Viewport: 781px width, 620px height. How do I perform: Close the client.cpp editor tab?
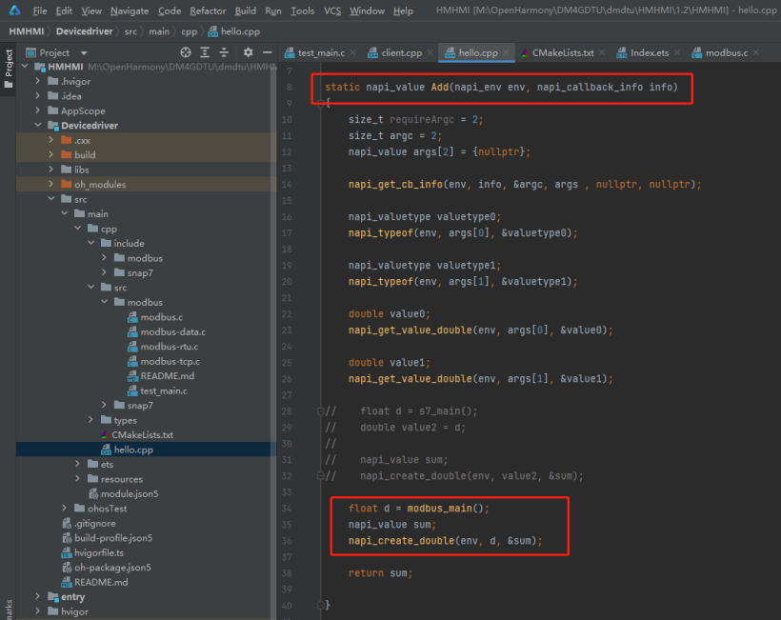point(431,52)
